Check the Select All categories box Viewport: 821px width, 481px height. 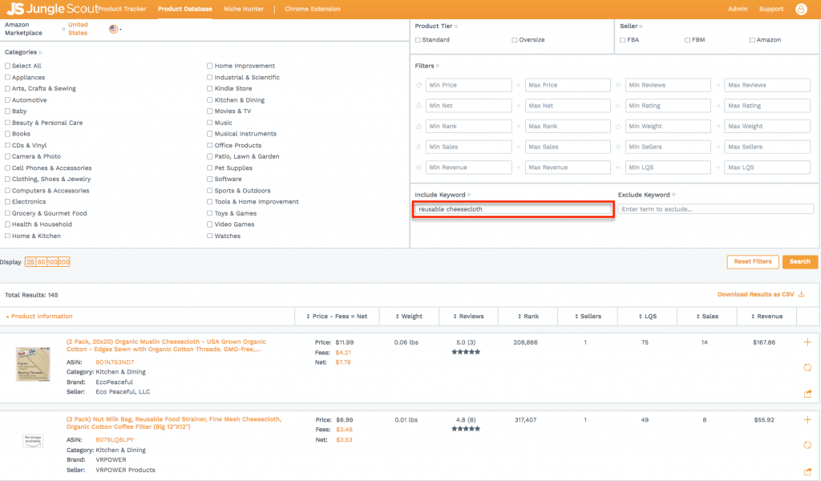pyautogui.click(x=7, y=66)
